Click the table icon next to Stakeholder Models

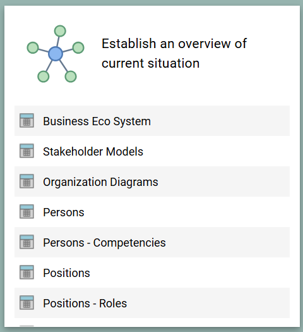27,151
